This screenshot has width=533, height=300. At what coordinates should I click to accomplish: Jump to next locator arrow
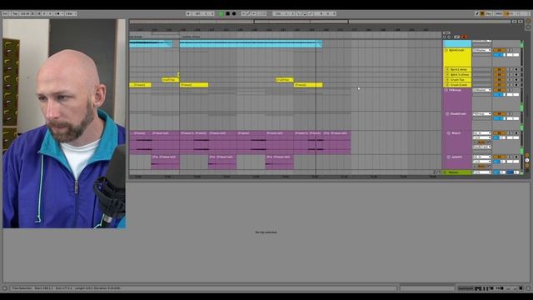(x=449, y=37)
